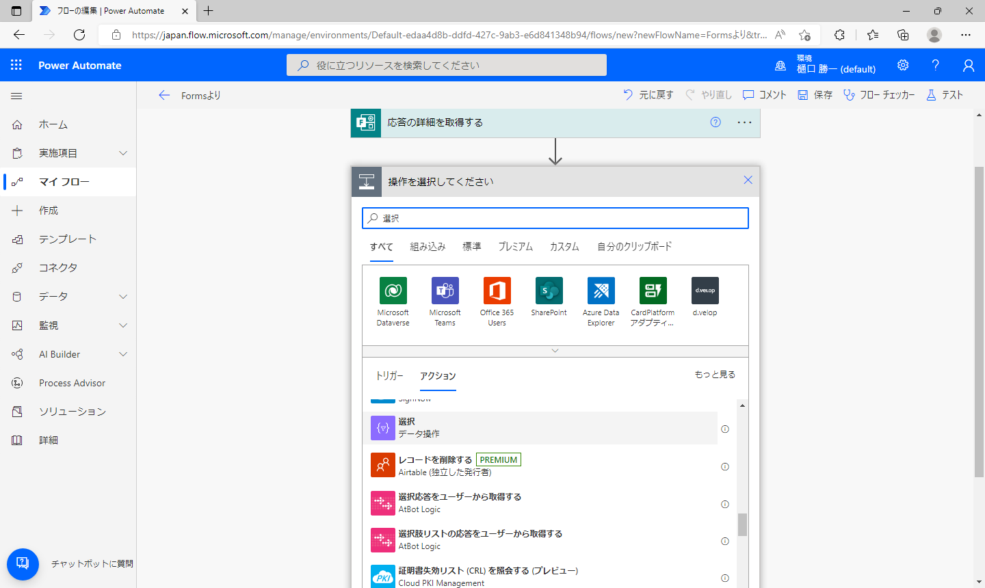
Task: Select the カスタム tab
Action: click(x=564, y=247)
